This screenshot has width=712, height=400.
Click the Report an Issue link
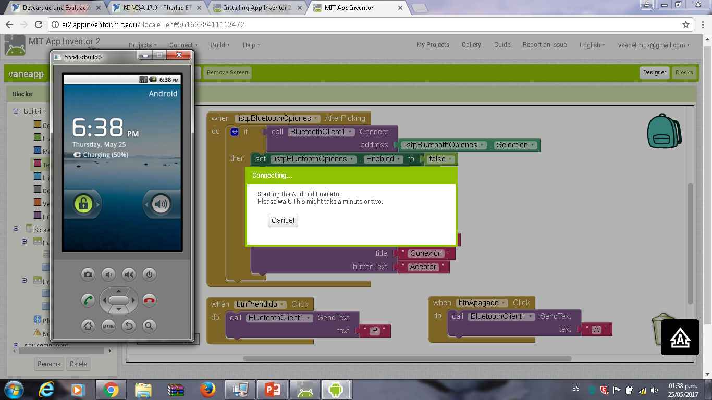pyautogui.click(x=545, y=45)
